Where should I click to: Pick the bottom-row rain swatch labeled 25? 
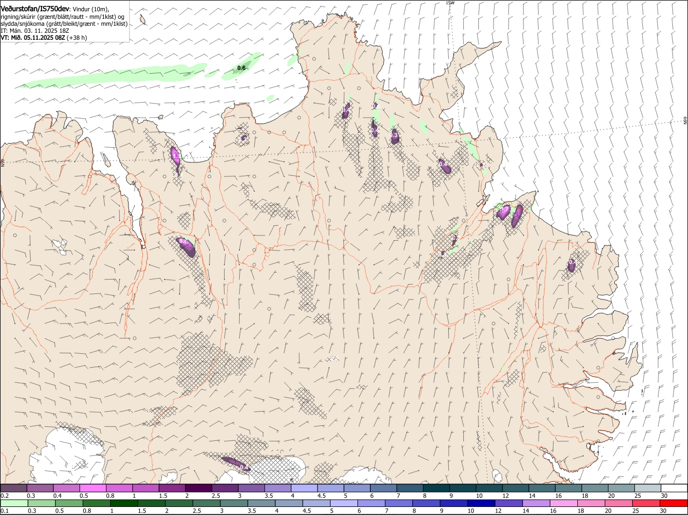[646, 504]
